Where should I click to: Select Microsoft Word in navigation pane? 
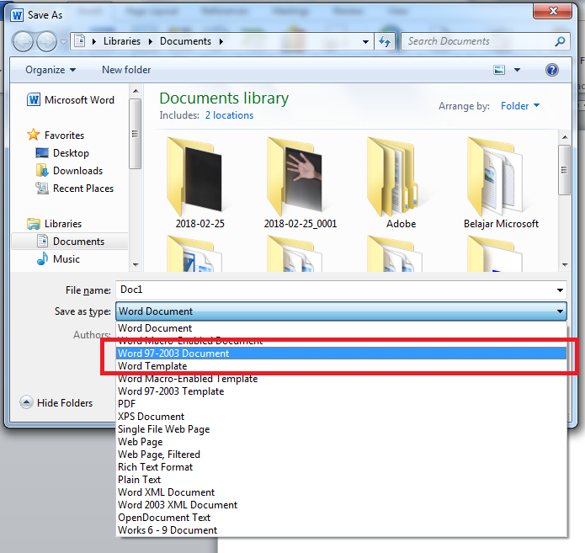71,100
